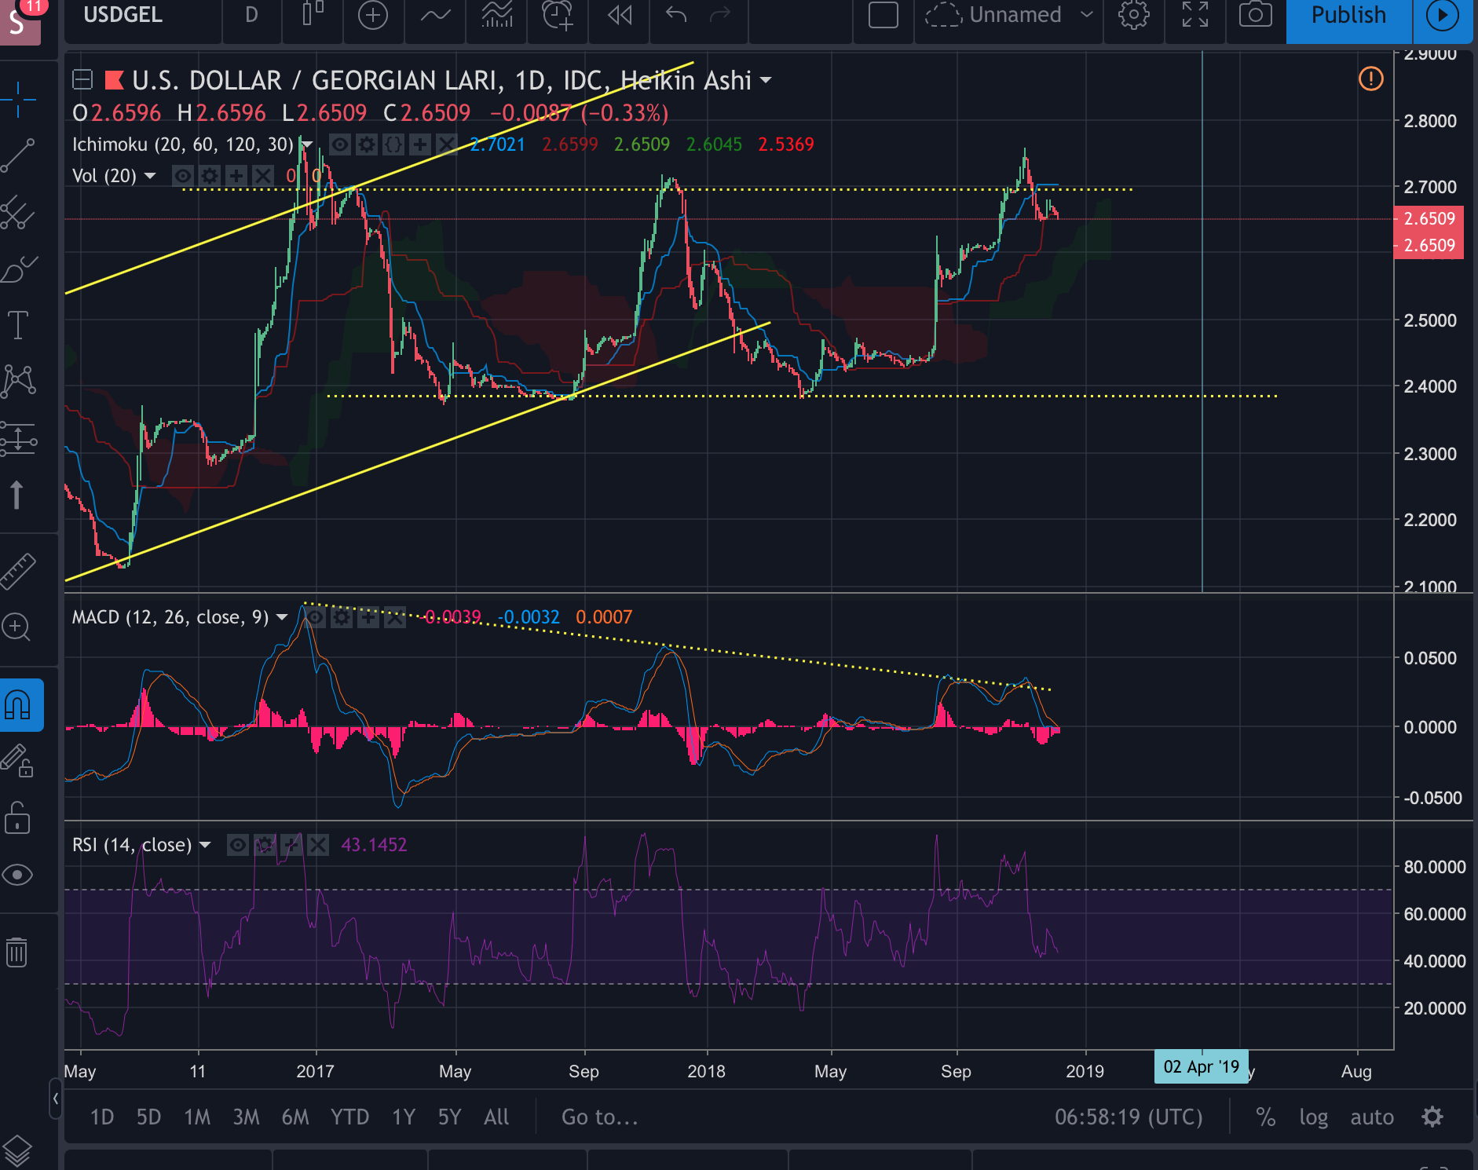1478x1170 pixels.
Task: Add a symbol to compare
Action: tap(372, 15)
